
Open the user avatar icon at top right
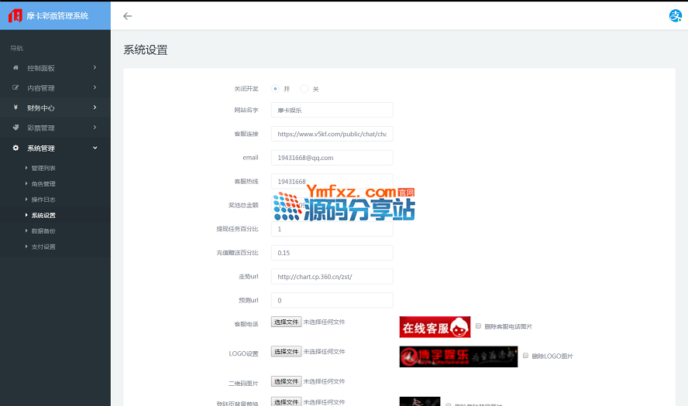point(675,15)
